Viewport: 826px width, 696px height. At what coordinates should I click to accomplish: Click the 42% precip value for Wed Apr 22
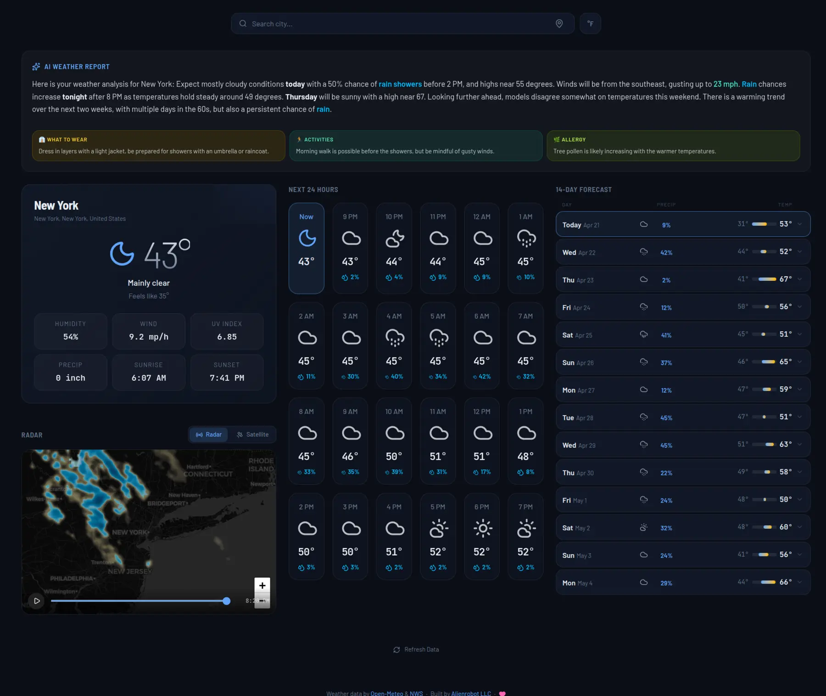666,252
